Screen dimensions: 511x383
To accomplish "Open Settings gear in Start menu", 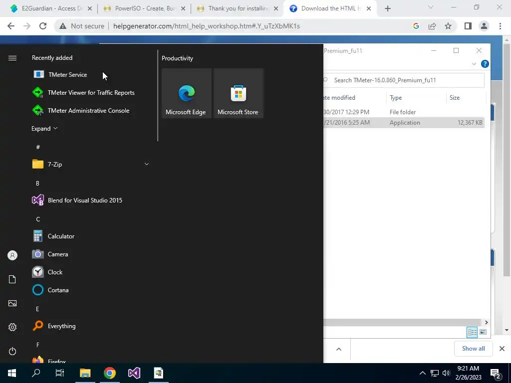I will (12, 327).
